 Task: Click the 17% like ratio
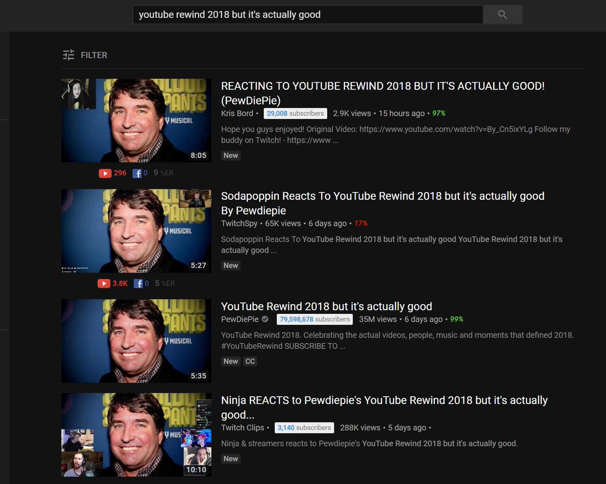[x=361, y=223]
